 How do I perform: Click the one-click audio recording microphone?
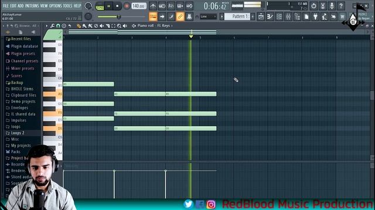click(x=332, y=6)
